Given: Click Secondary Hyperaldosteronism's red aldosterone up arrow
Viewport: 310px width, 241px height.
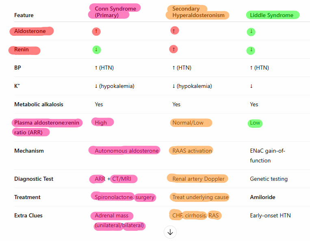Looking at the screenshot, I should 175,31.
